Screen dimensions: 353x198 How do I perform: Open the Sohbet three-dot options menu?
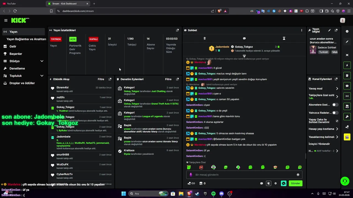pyautogui.click(x=301, y=30)
